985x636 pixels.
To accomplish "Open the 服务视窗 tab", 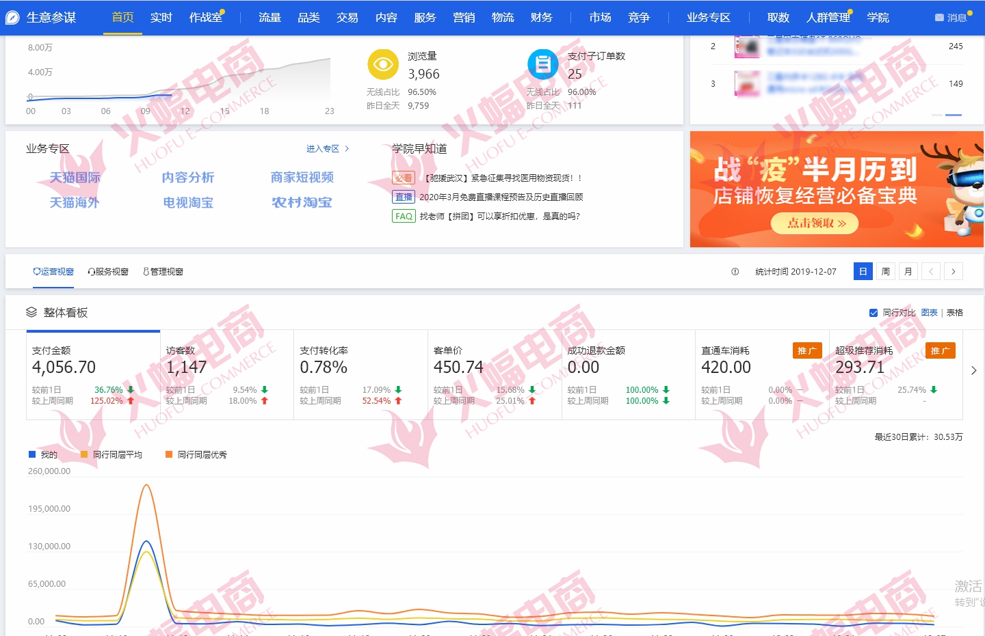I will [x=108, y=271].
